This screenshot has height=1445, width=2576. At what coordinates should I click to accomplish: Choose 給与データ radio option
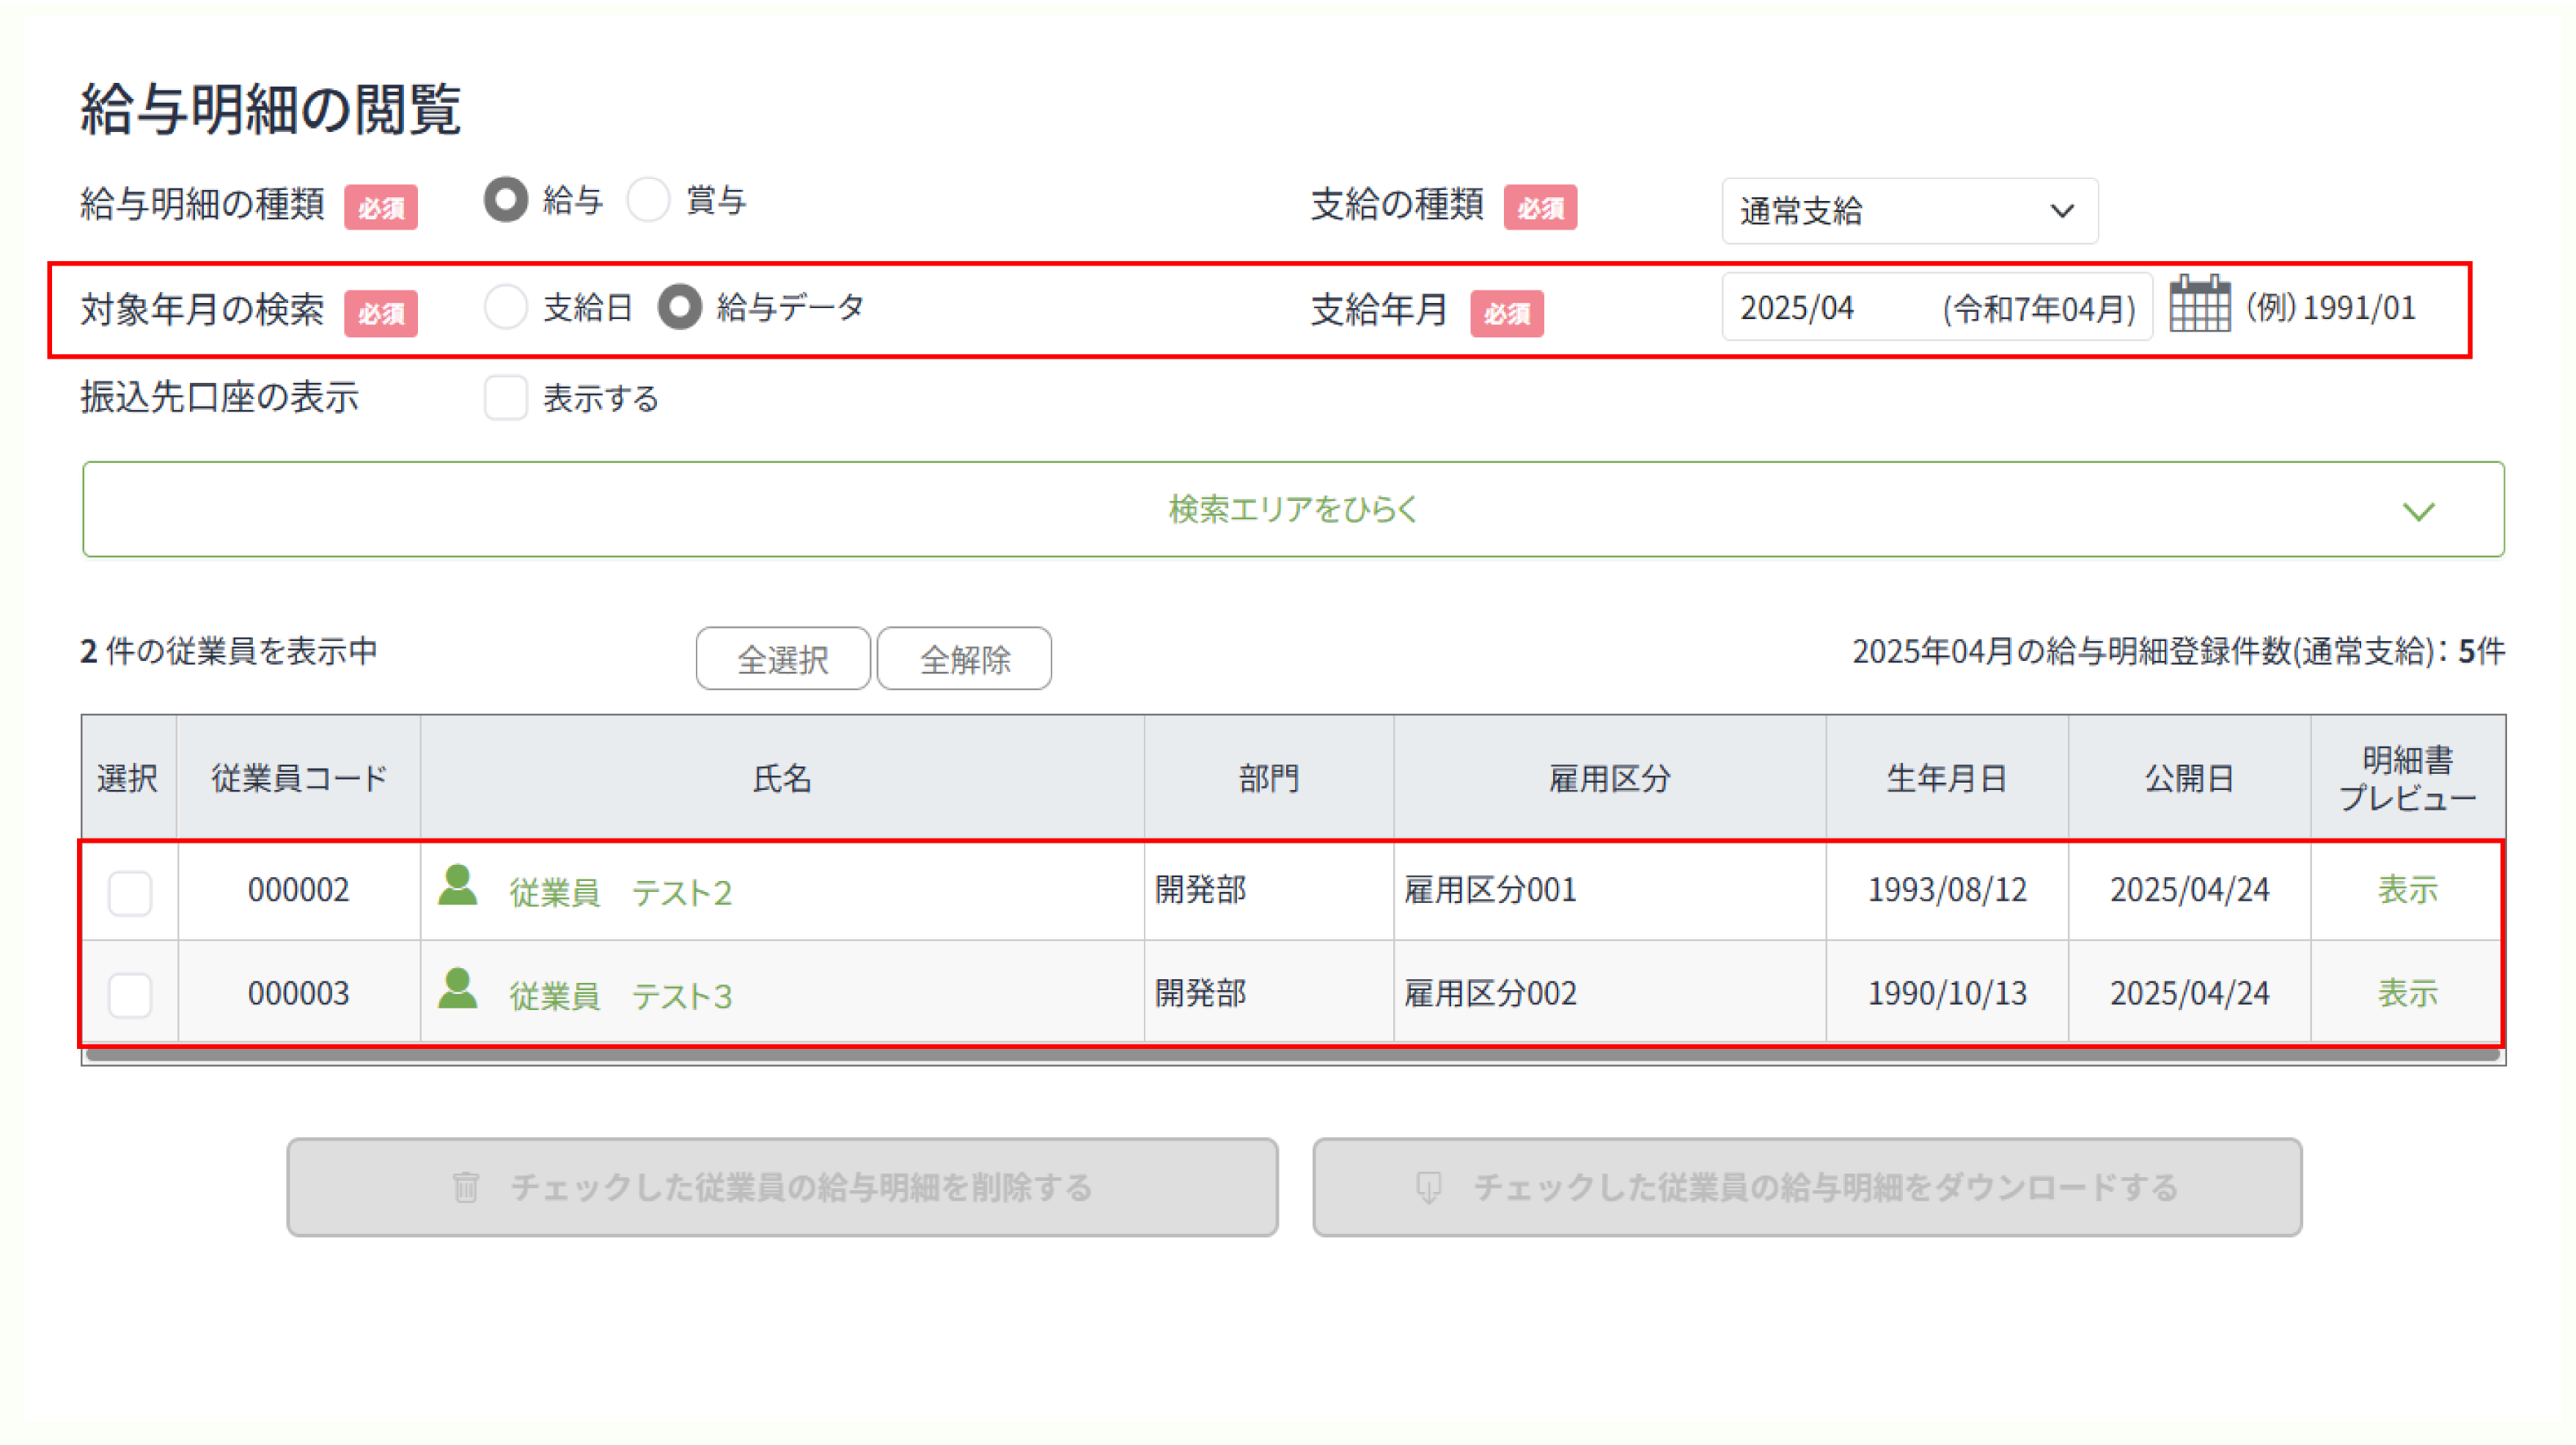pyautogui.click(x=680, y=307)
